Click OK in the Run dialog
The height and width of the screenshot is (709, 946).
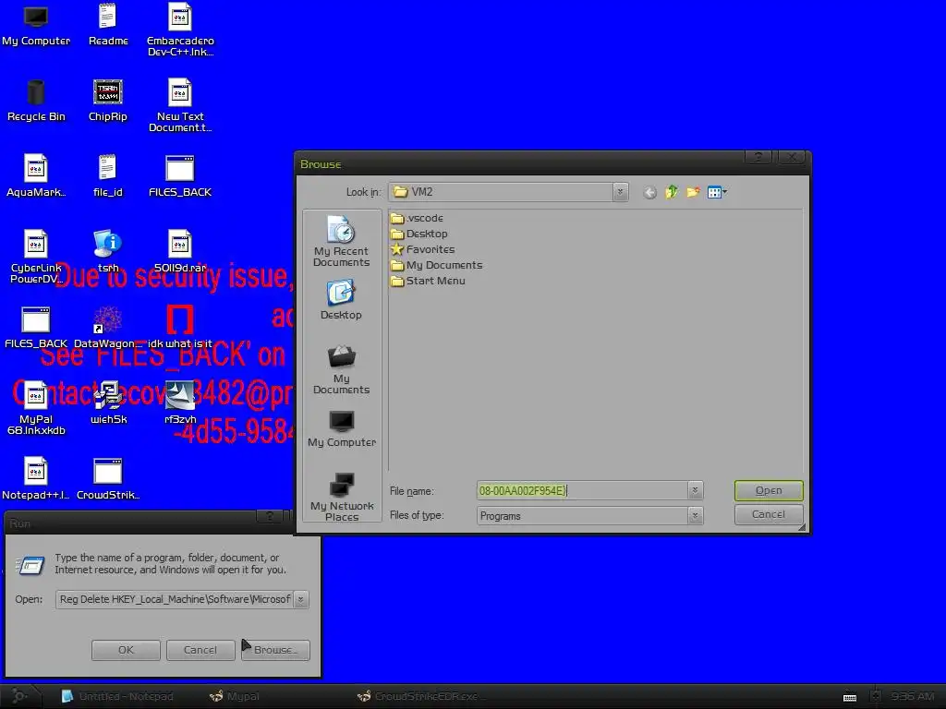tap(126, 650)
